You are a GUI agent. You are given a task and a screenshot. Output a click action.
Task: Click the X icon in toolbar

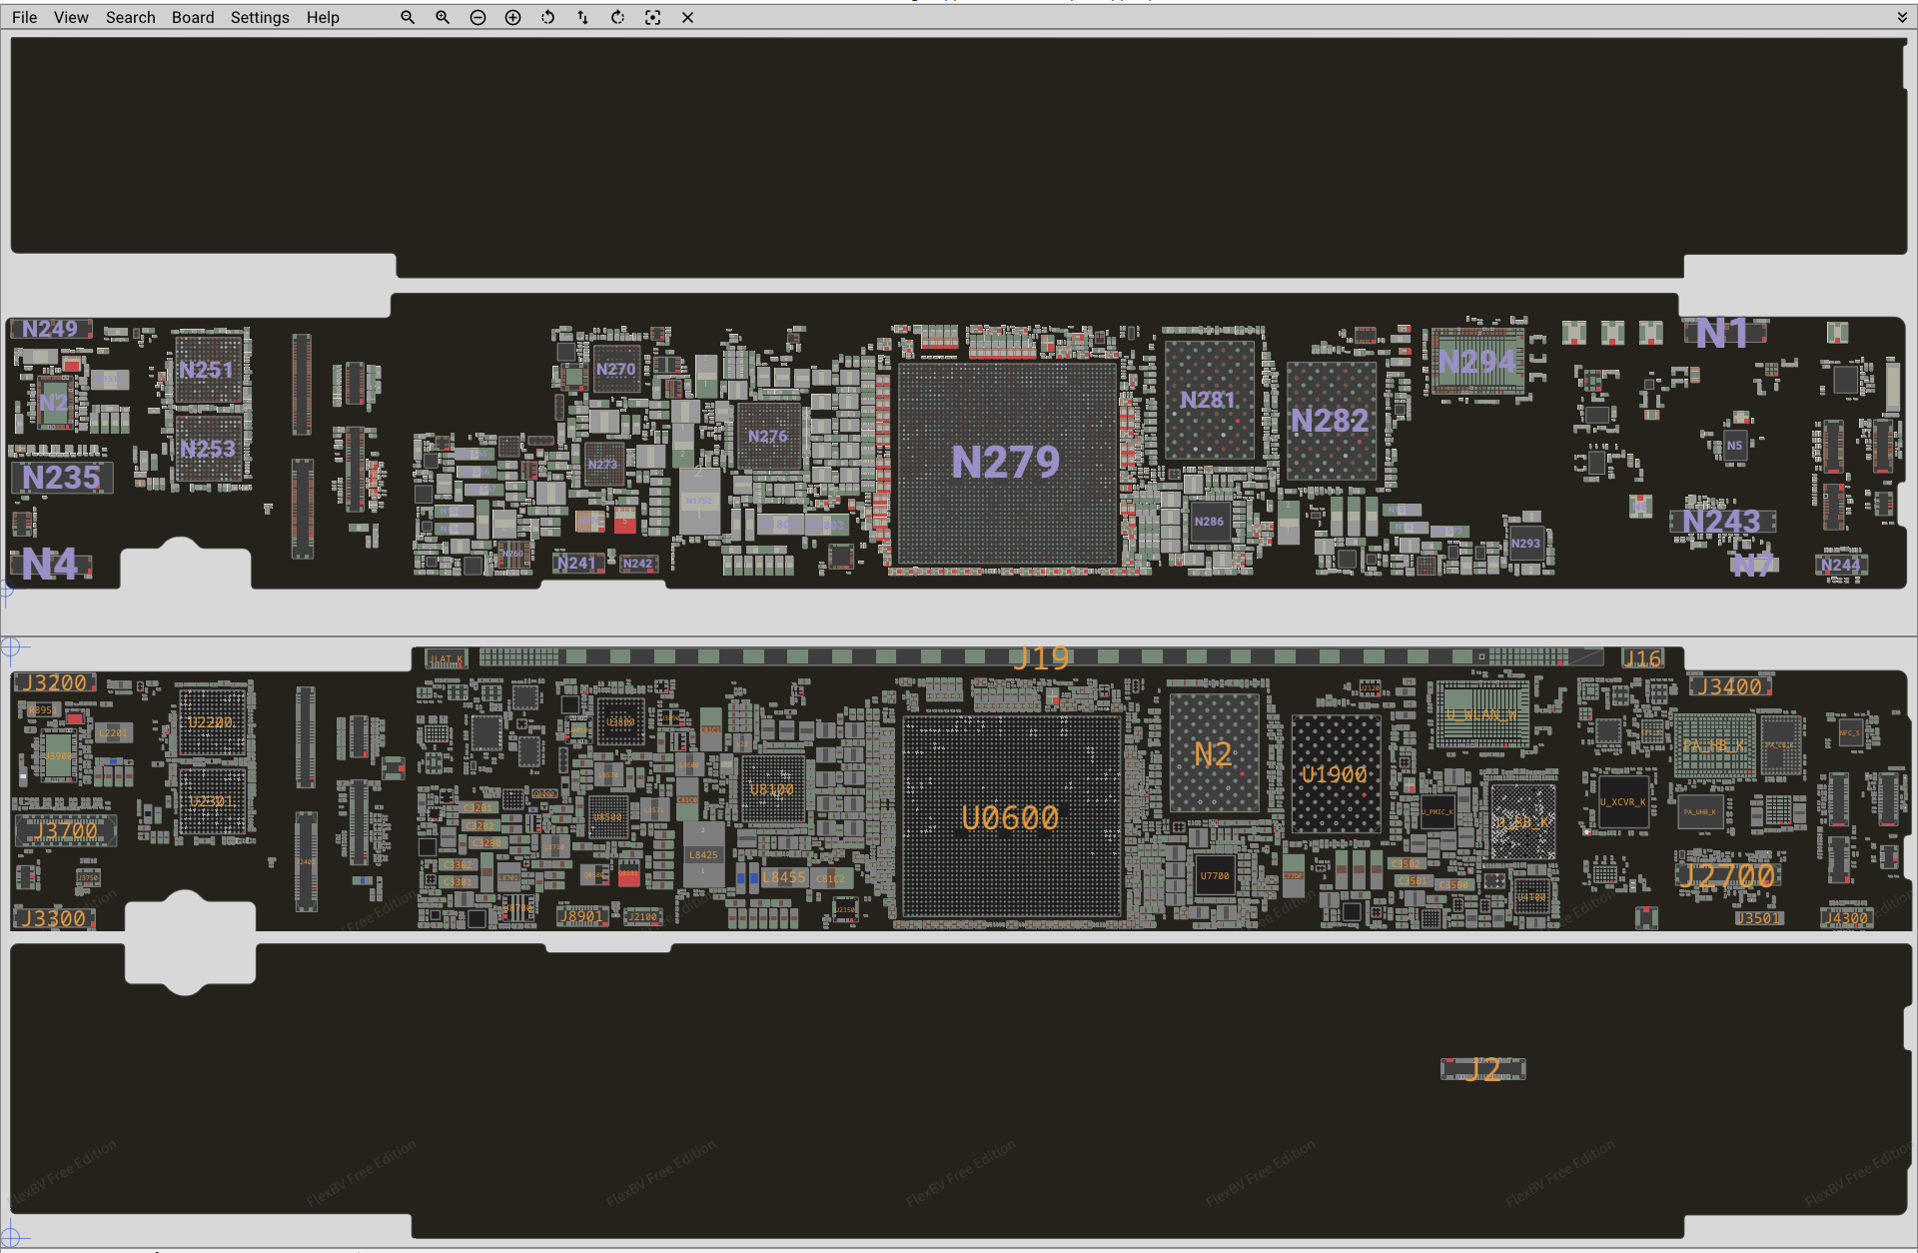click(x=687, y=17)
